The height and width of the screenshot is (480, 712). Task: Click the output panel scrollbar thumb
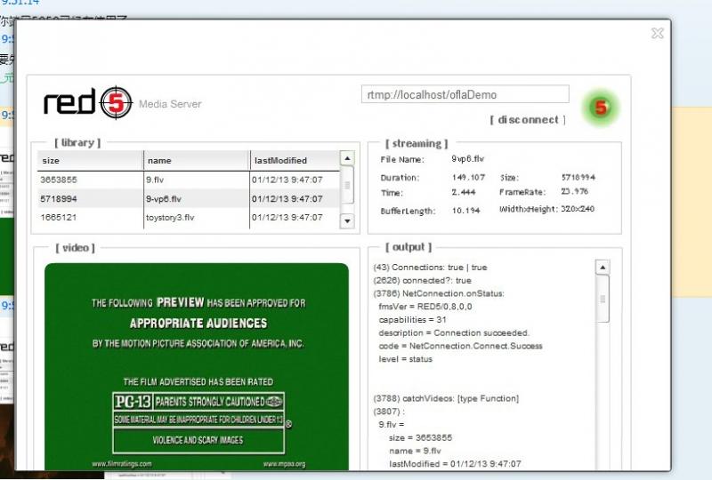603,299
